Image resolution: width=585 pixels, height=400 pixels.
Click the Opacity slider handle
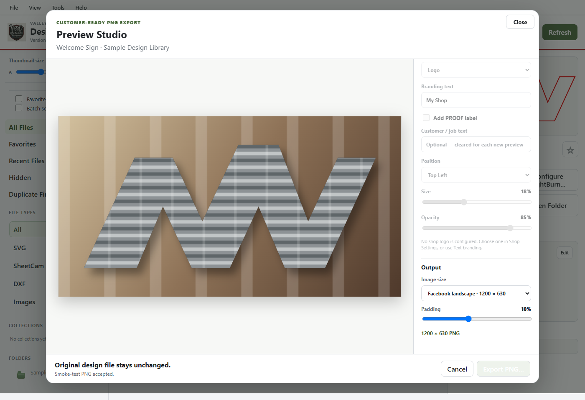[x=510, y=228]
